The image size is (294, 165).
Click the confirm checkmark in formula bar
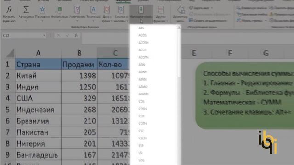[68, 35]
